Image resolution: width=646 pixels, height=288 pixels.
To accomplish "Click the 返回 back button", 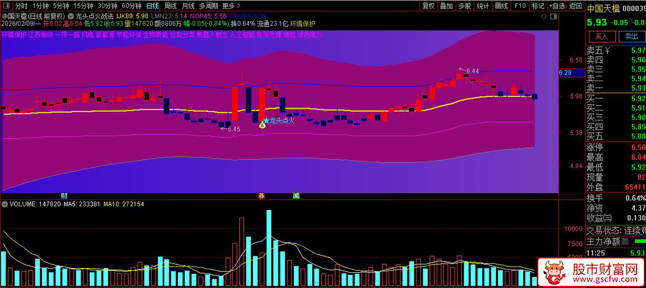I will pyautogui.click(x=575, y=6).
